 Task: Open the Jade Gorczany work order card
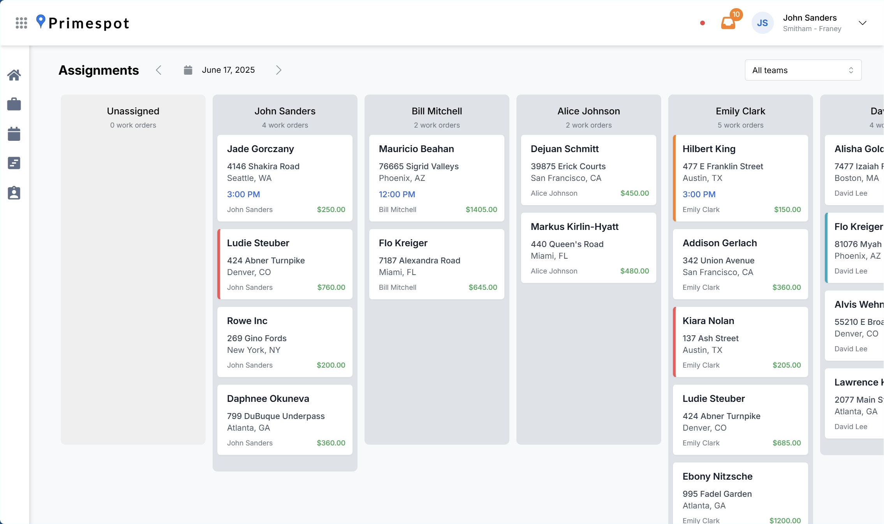coord(285,178)
